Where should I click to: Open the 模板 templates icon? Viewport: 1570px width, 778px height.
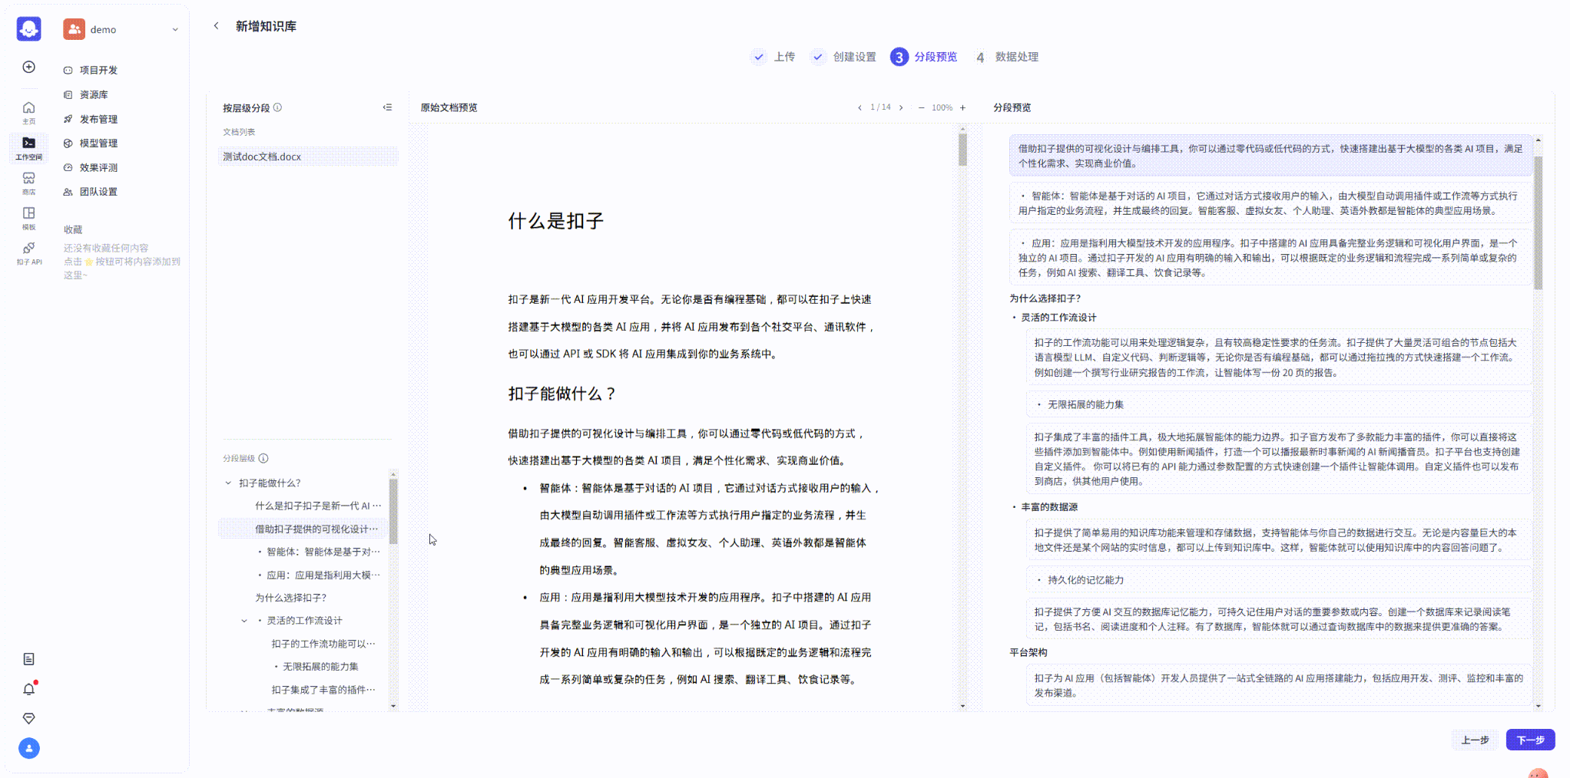pyautogui.click(x=28, y=217)
